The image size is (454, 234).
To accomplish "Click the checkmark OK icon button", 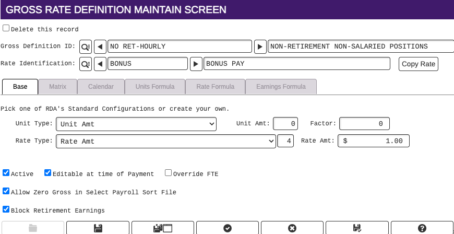I will (228, 228).
